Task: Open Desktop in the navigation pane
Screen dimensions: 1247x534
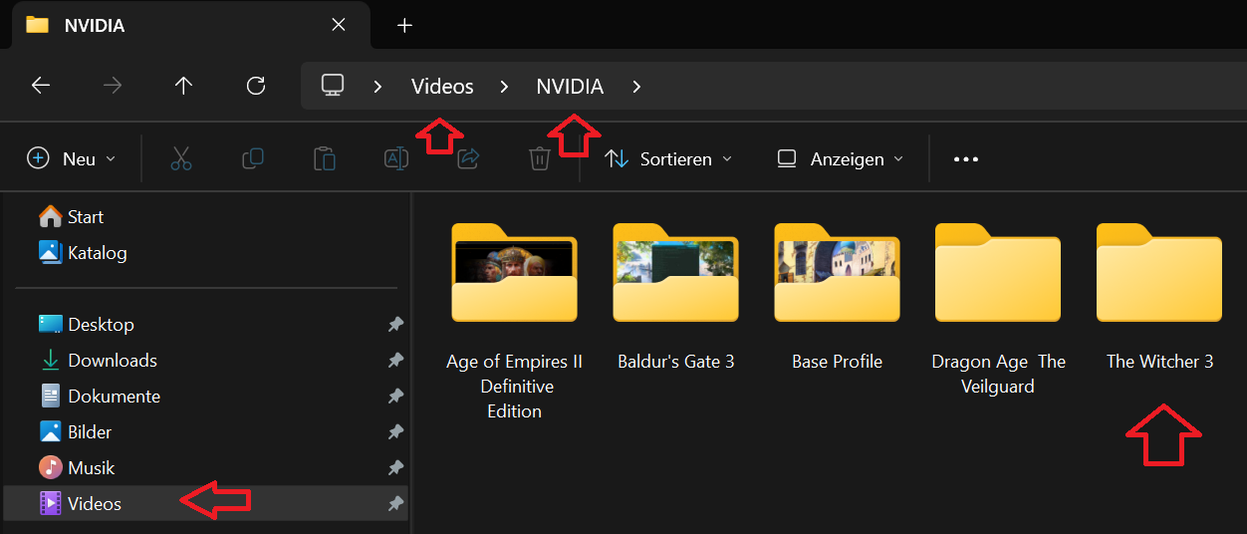Action: tap(101, 324)
